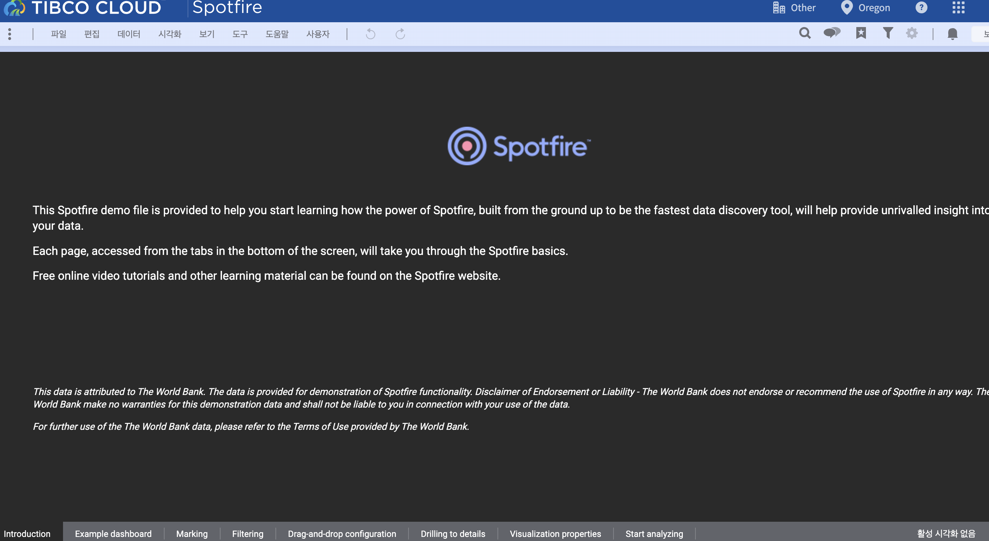Open the 시각화 menu
This screenshot has width=989, height=541.
coord(170,34)
